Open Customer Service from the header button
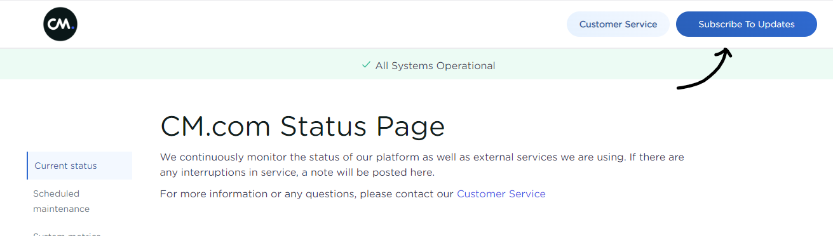This screenshot has height=236, width=833. (x=618, y=24)
